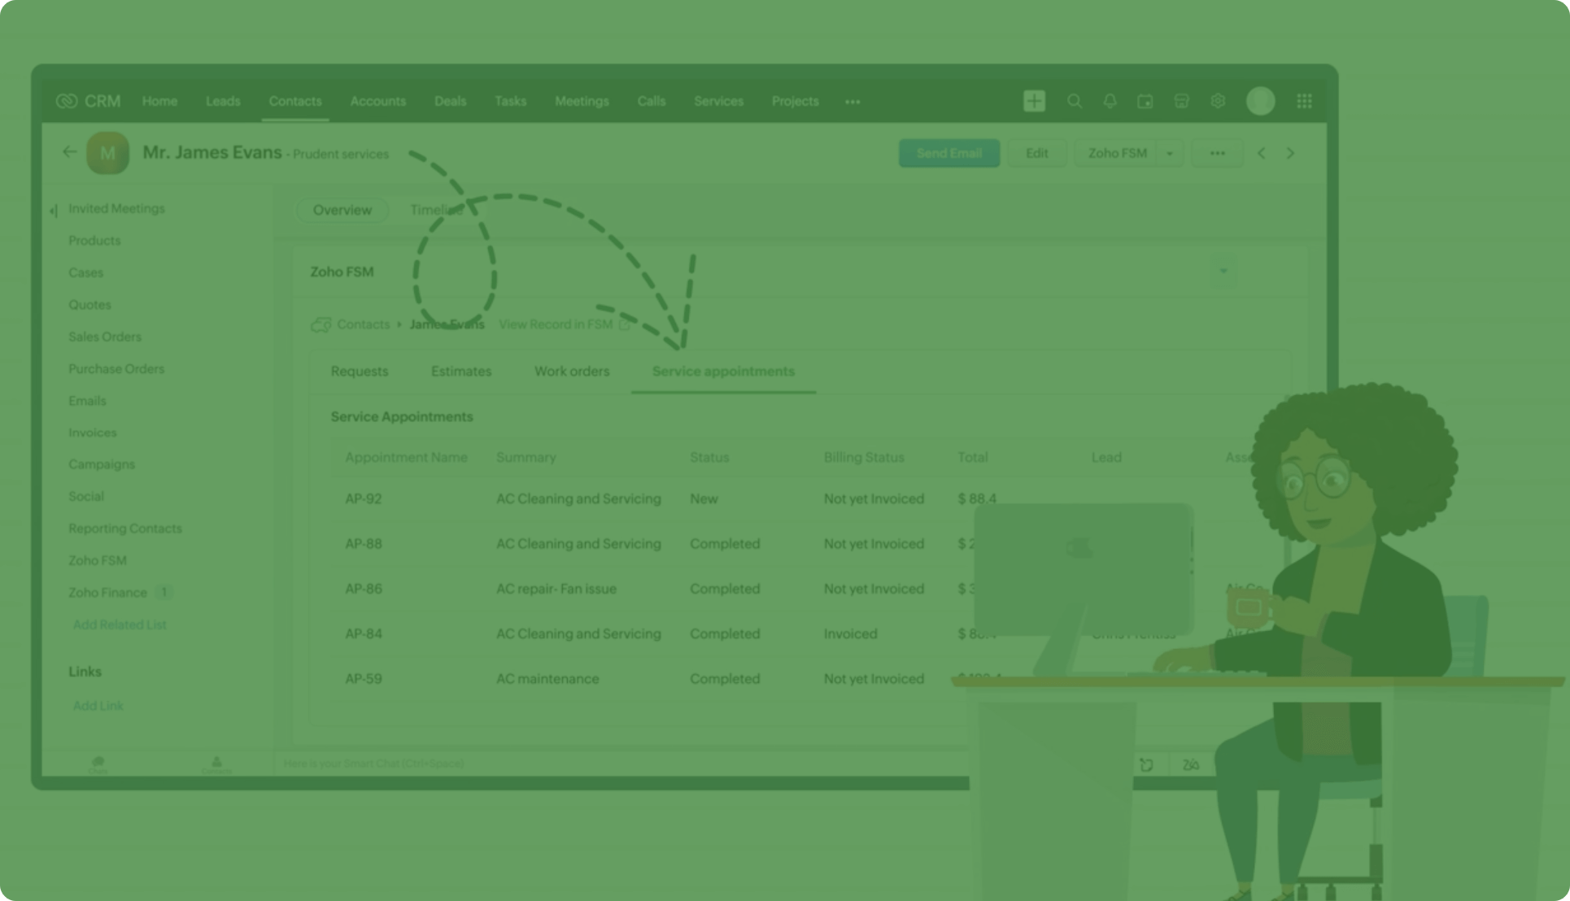This screenshot has width=1570, height=901.
Task: Click Send Email button for James Evans
Action: pyautogui.click(x=948, y=153)
